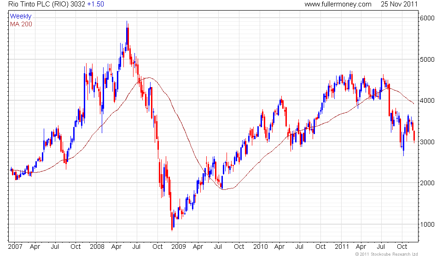442x258 pixels.
Task: Select the 2007 year marker on time axis
Action: [x=15, y=247]
